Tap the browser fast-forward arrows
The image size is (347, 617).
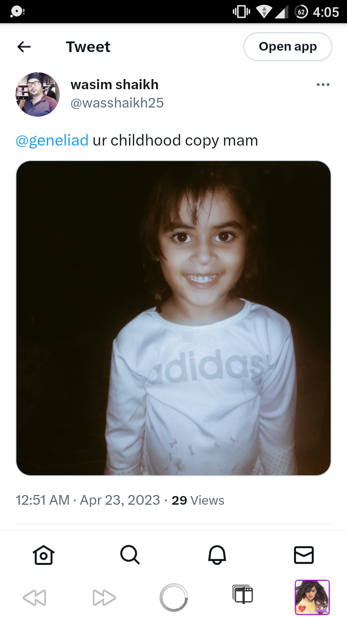pyautogui.click(x=104, y=598)
